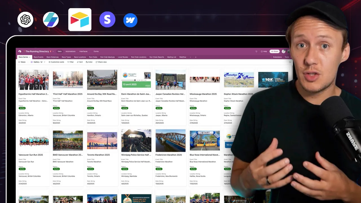Open the Toronto Marathon 2025 card thumbnail
The height and width of the screenshot is (203, 361).
[x=102, y=140]
